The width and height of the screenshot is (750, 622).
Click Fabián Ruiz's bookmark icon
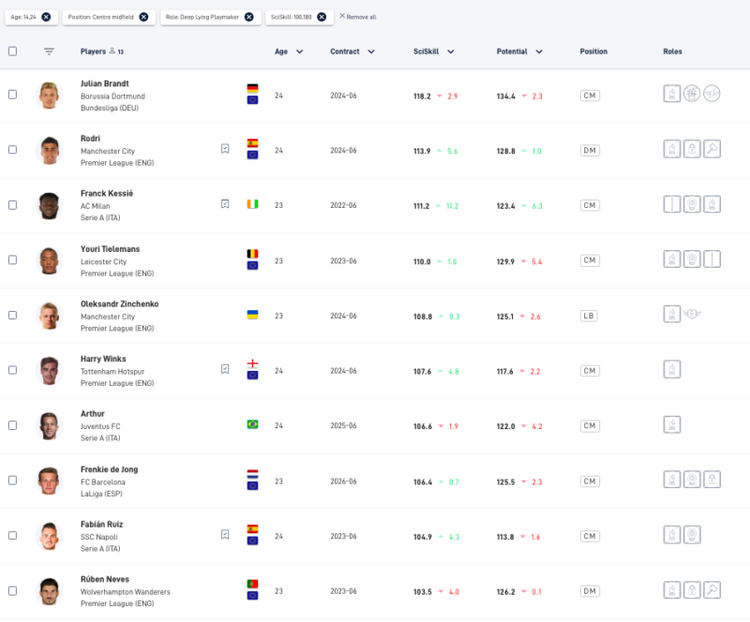pos(225,535)
